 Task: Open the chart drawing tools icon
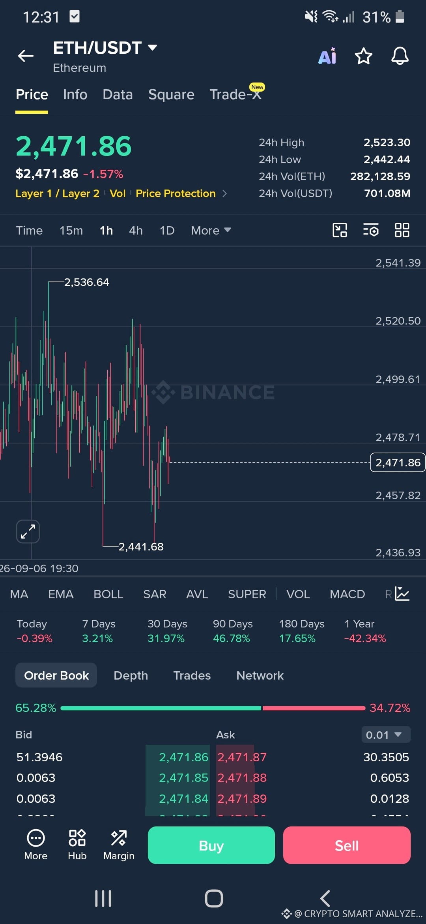[340, 230]
